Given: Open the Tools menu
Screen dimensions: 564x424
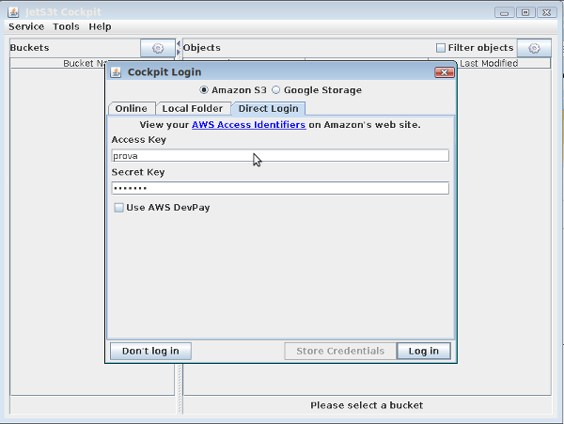Looking at the screenshot, I should [x=66, y=26].
